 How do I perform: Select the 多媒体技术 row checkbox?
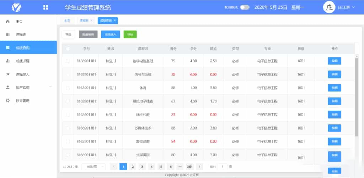click(68, 128)
